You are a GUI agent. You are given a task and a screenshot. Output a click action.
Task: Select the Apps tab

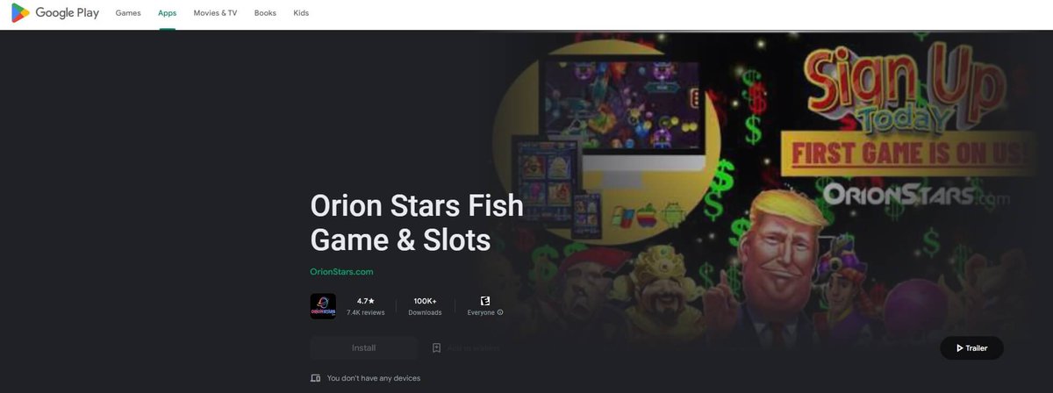click(167, 13)
